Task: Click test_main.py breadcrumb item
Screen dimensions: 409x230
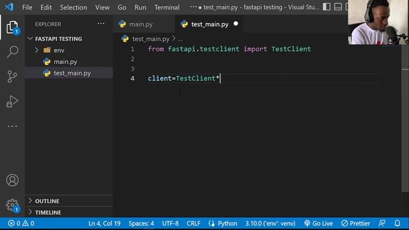Action: (x=151, y=39)
